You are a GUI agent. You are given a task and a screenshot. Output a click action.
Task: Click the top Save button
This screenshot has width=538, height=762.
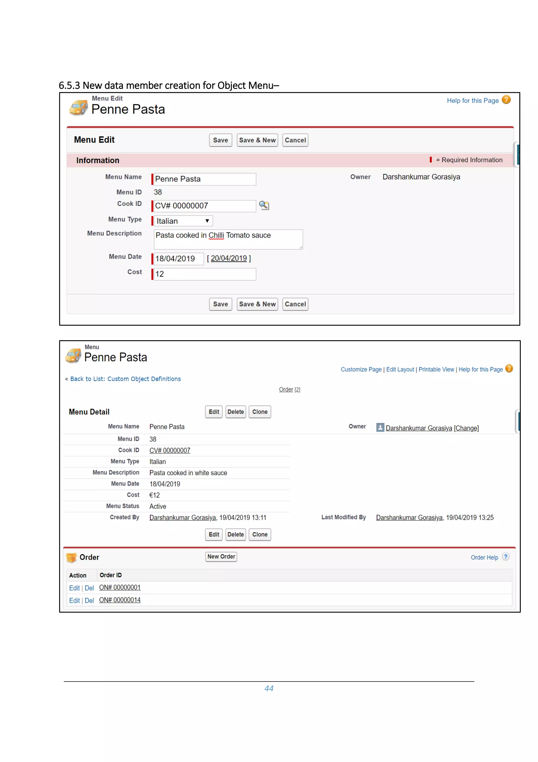coord(220,140)
